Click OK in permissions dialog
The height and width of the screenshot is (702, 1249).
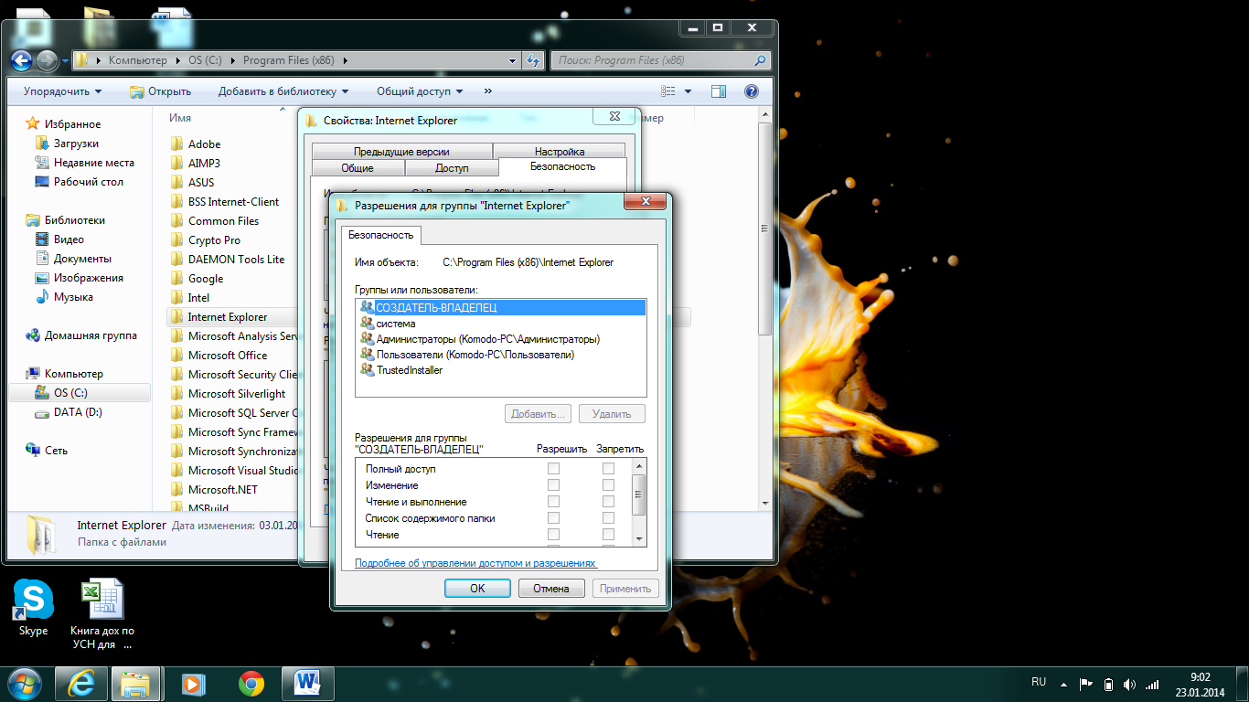(477, 588)
